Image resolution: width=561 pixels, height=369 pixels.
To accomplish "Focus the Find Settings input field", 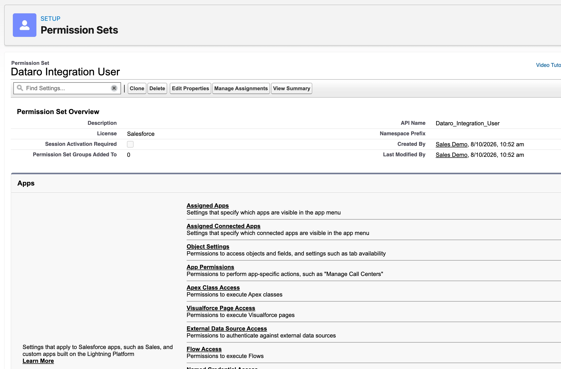I will tap(67, 88).
